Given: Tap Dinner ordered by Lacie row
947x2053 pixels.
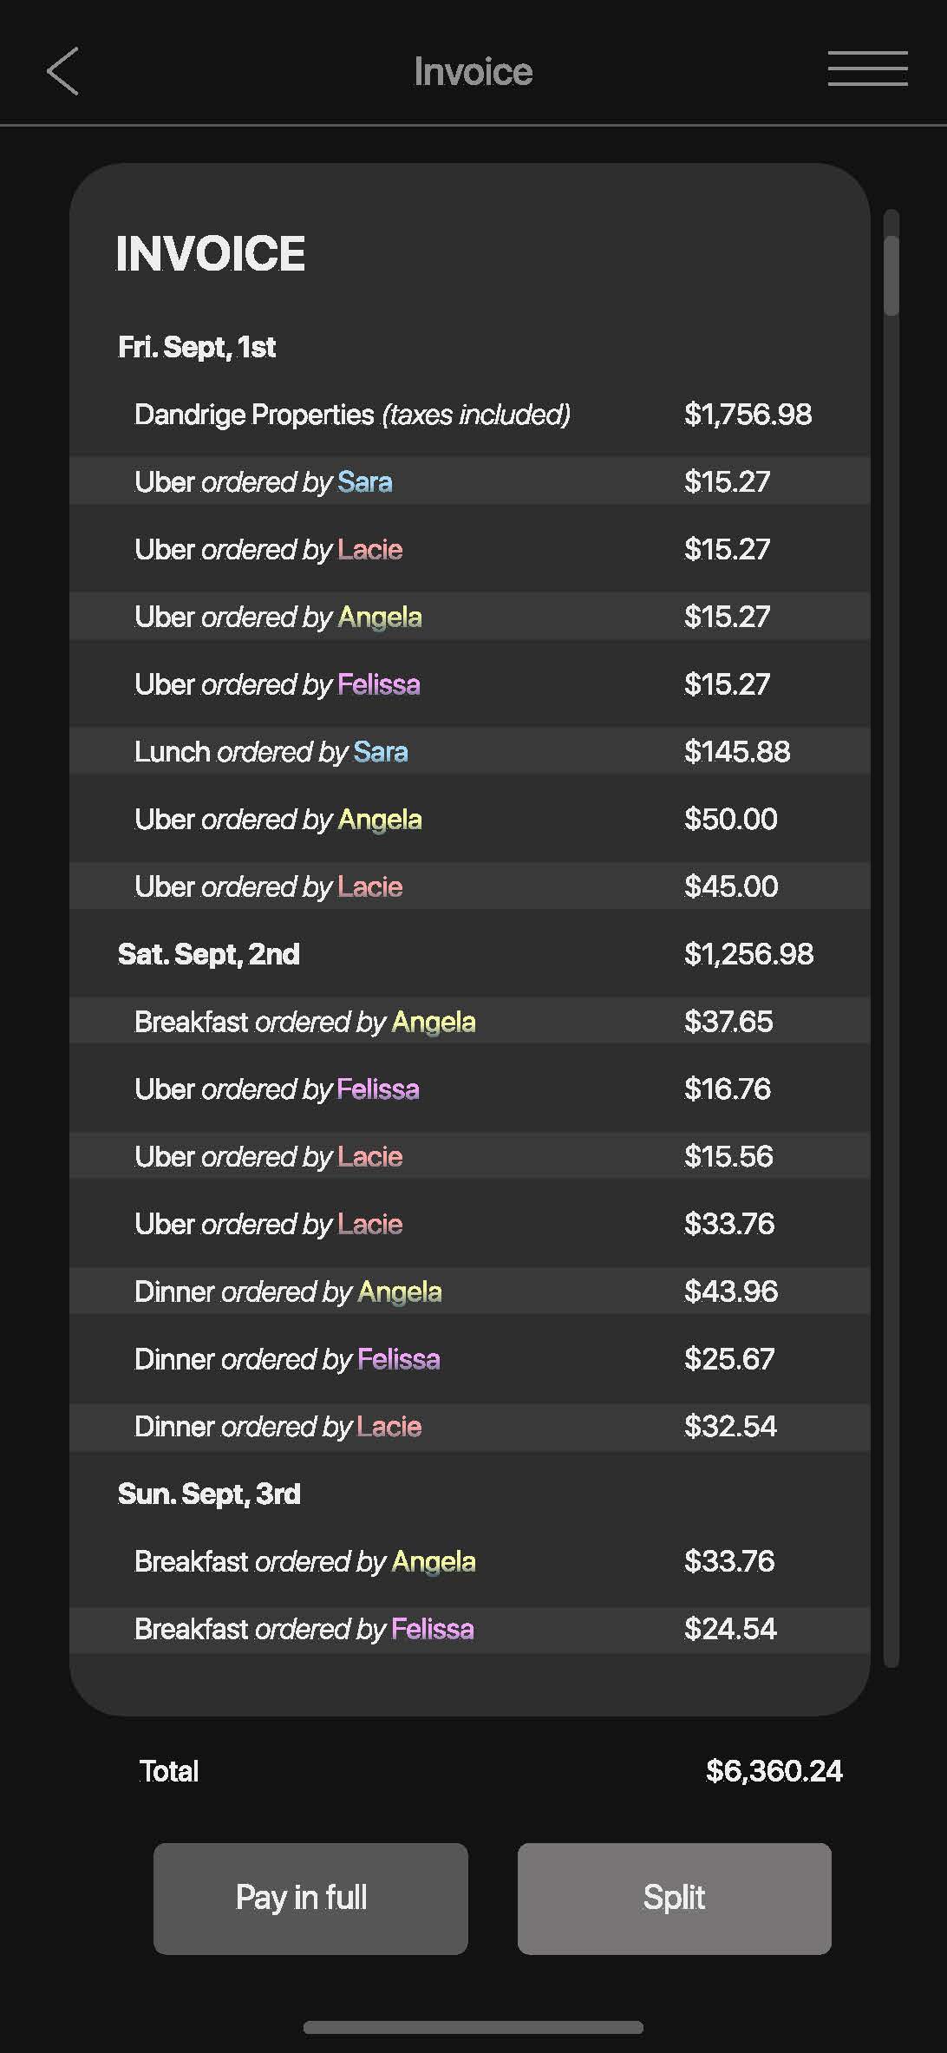Looking at the screenshot, I should click(469, 1427).
